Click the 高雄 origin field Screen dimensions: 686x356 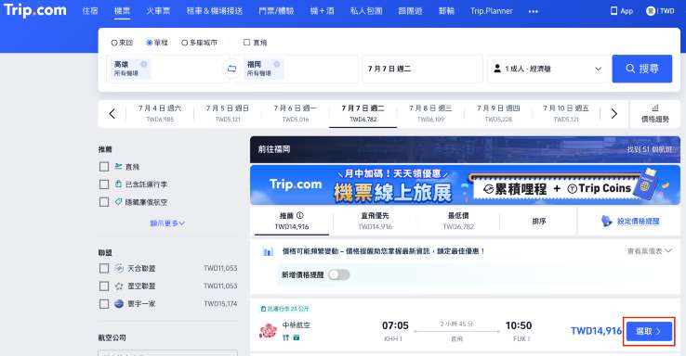pos(168,69)
